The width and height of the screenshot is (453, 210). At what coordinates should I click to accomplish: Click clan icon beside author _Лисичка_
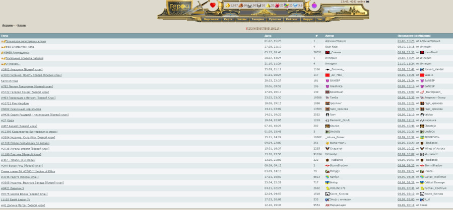click(x=328, y=69)
